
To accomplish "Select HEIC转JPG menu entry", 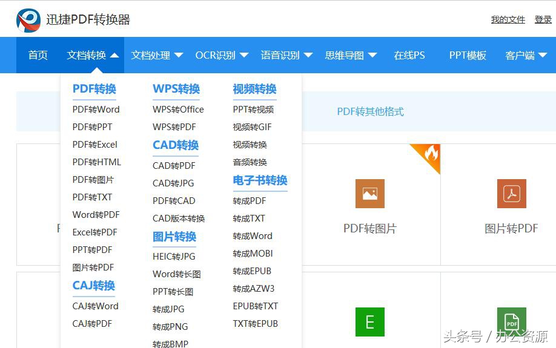I will tap(174, 257).
